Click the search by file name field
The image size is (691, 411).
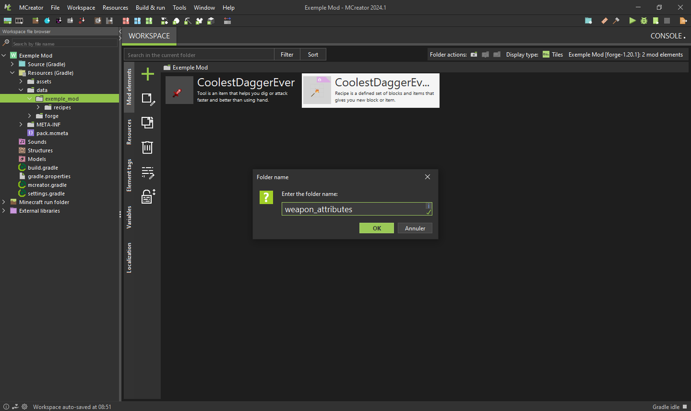click(x=64, y=43)
